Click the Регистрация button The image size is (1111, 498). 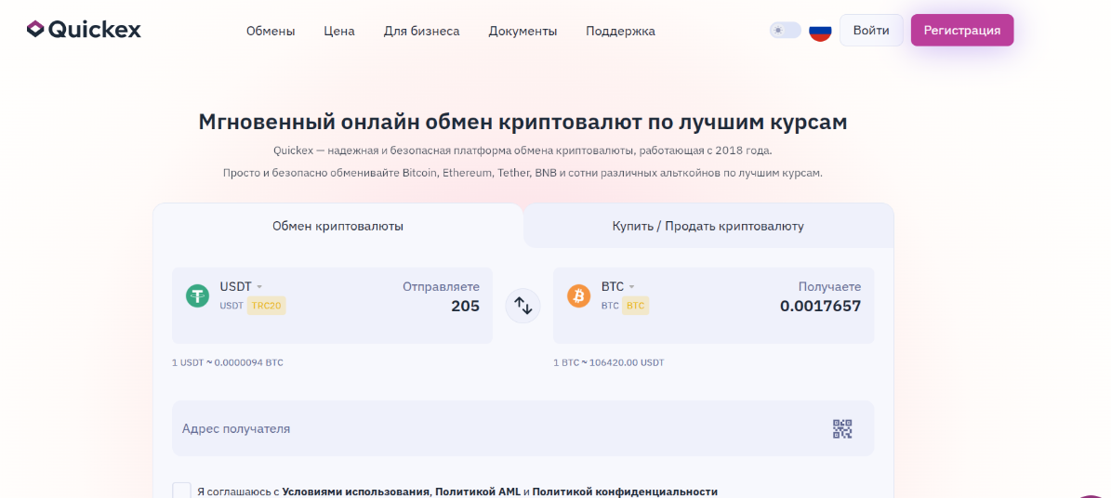pyautogui.click(x=961, y=31)
